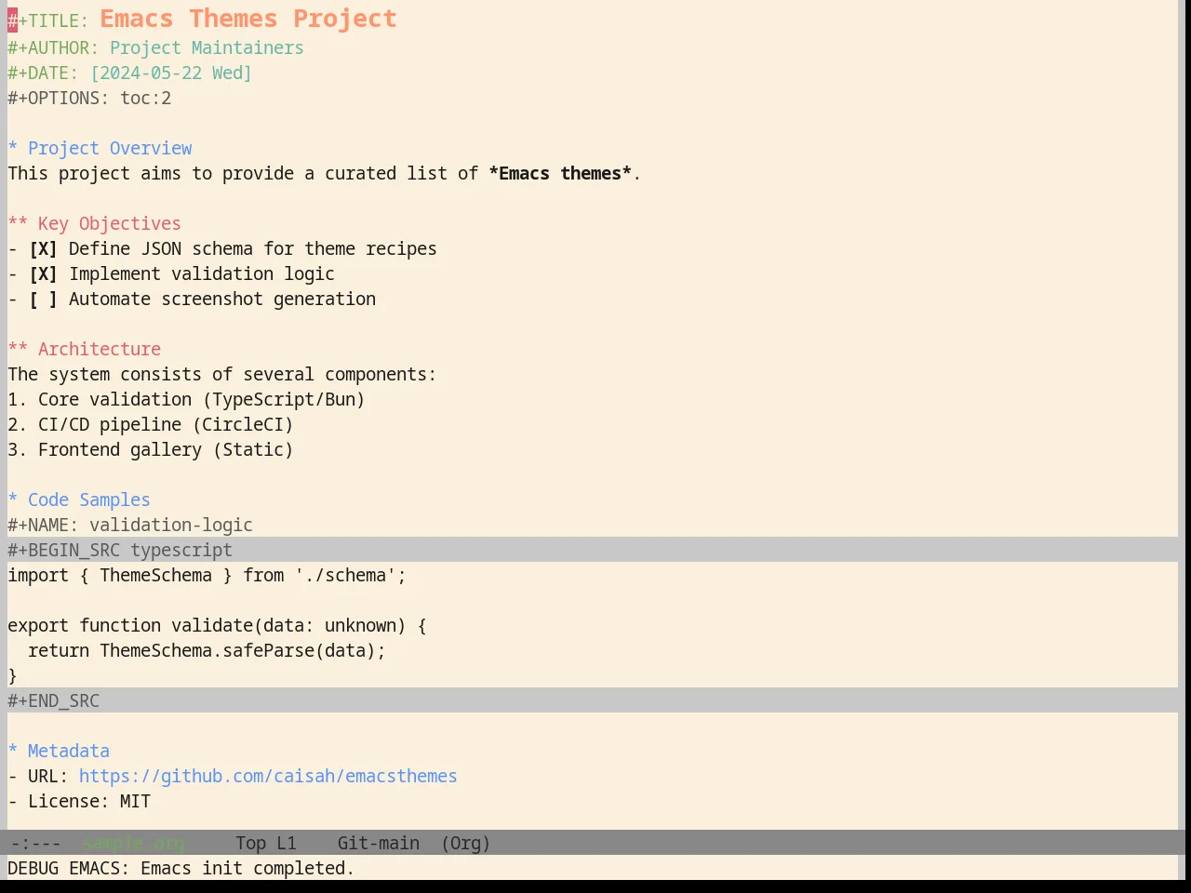Place cursor on Emacs Themes Project title
Viewport: 1191px width, 893px height.
248,19
